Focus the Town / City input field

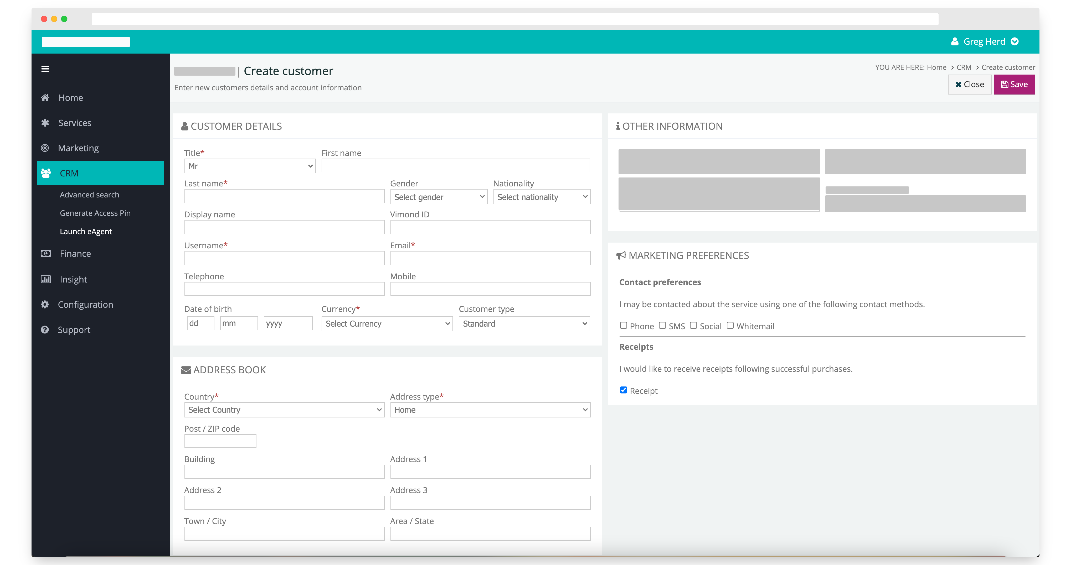point(284,534)
